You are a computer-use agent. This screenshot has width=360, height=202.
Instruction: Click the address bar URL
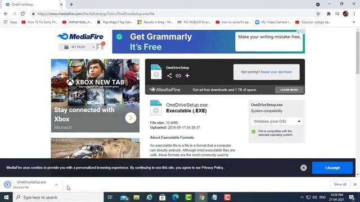point(96,13)
